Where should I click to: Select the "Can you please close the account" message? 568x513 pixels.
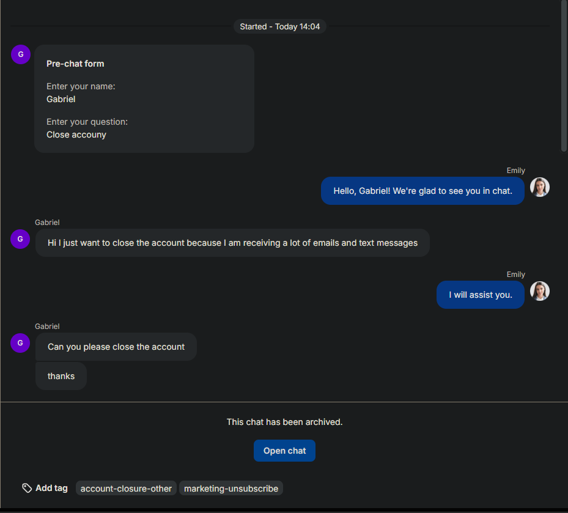116,347
